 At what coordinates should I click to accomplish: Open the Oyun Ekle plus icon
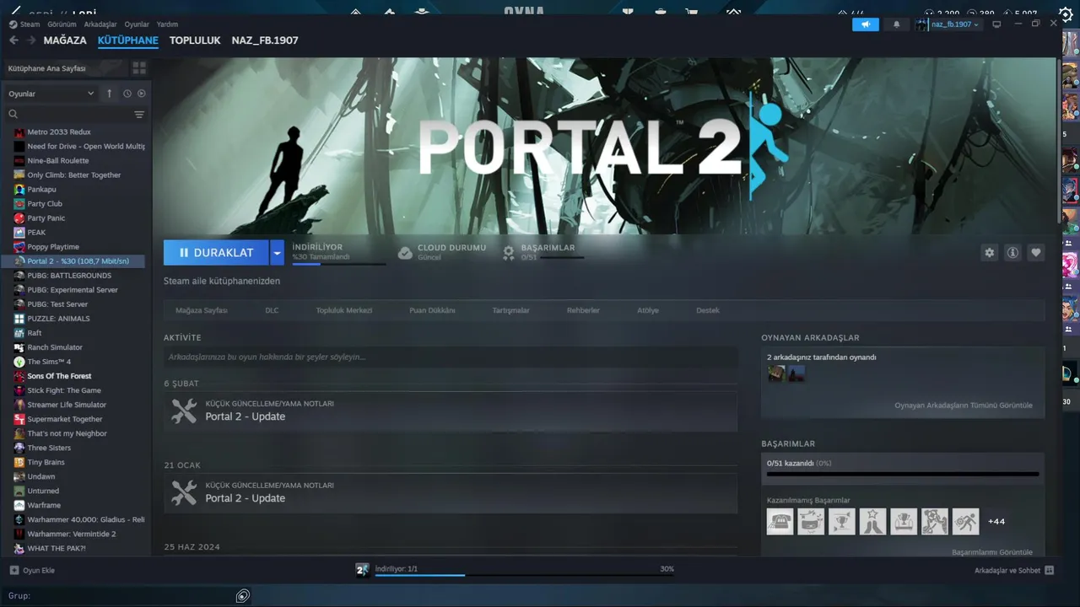13,570
